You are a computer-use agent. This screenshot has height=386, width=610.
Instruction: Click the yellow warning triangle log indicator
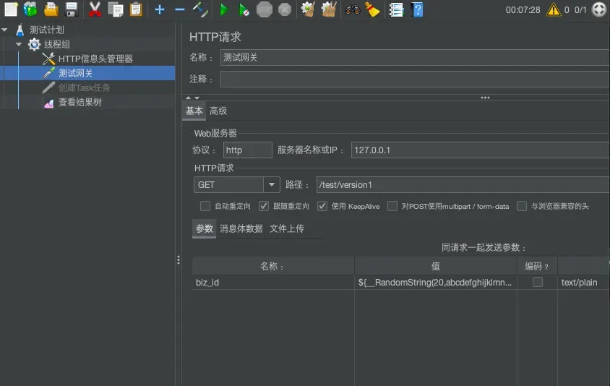point(553,9)
